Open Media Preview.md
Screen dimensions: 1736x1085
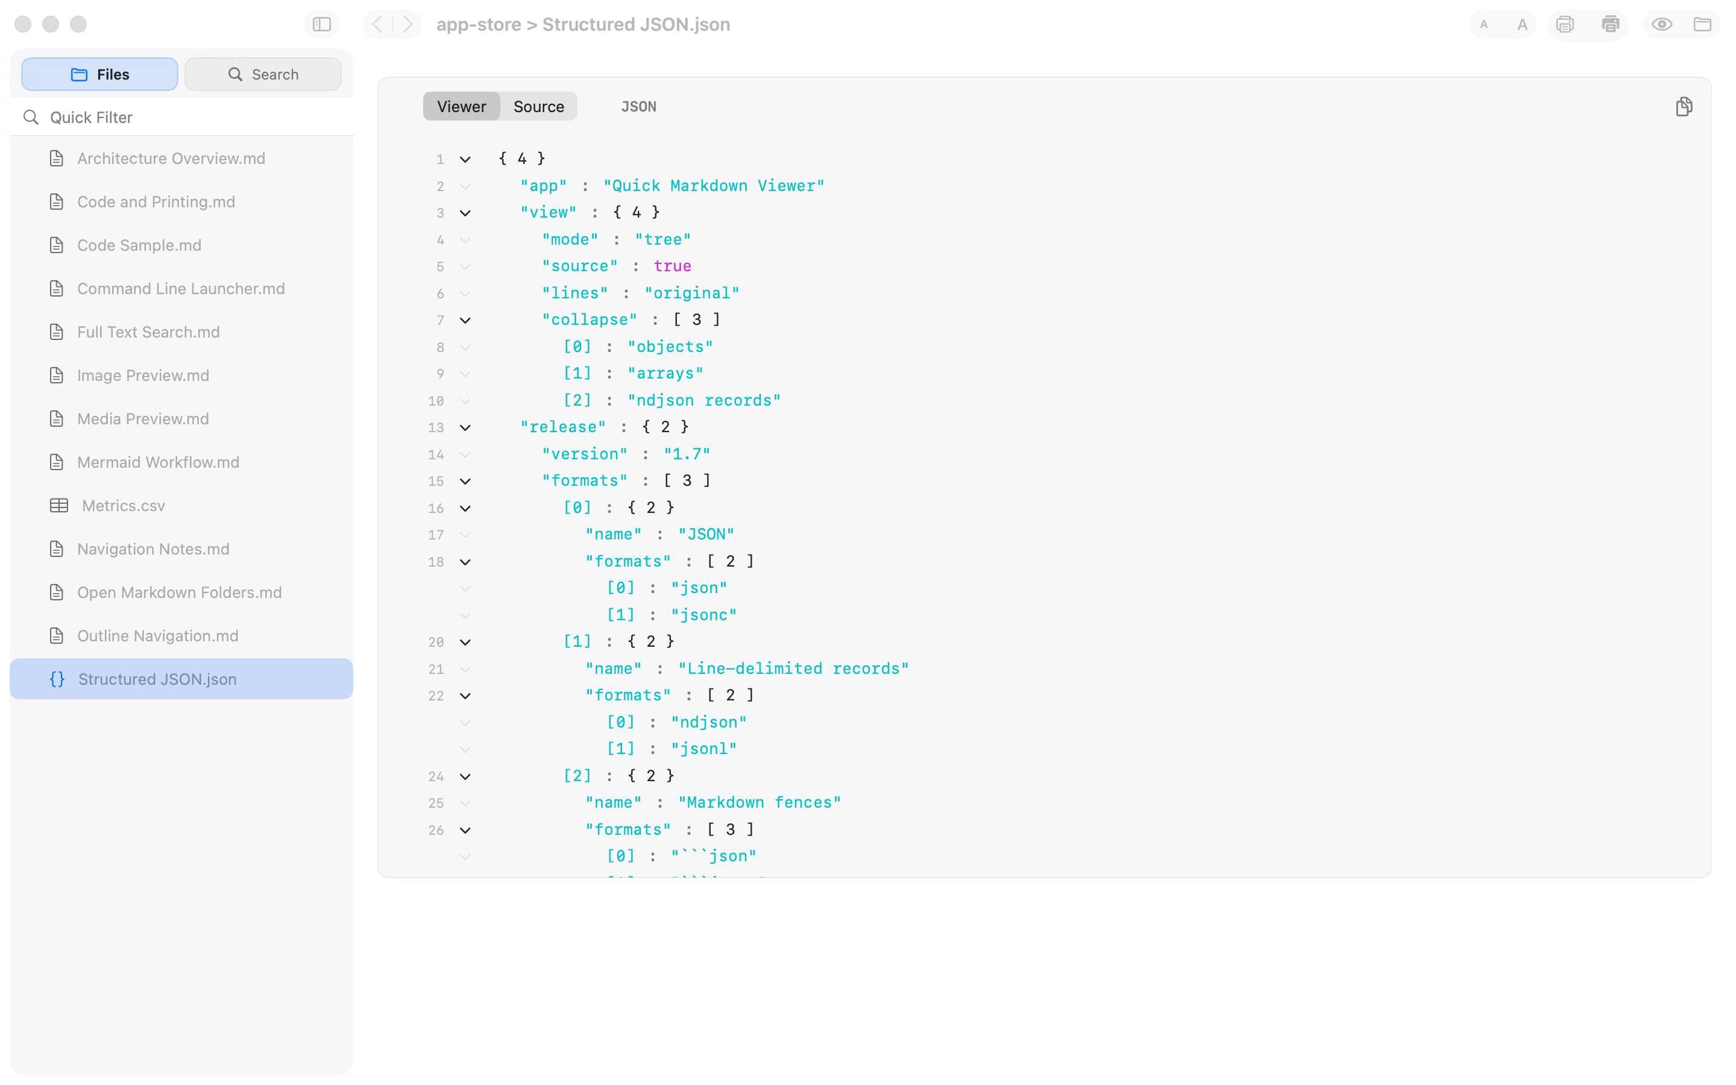tap(181, 419)
